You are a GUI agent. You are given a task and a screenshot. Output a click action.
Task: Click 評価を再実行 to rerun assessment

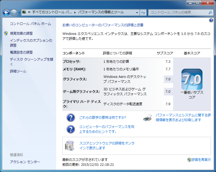[201, 160]
